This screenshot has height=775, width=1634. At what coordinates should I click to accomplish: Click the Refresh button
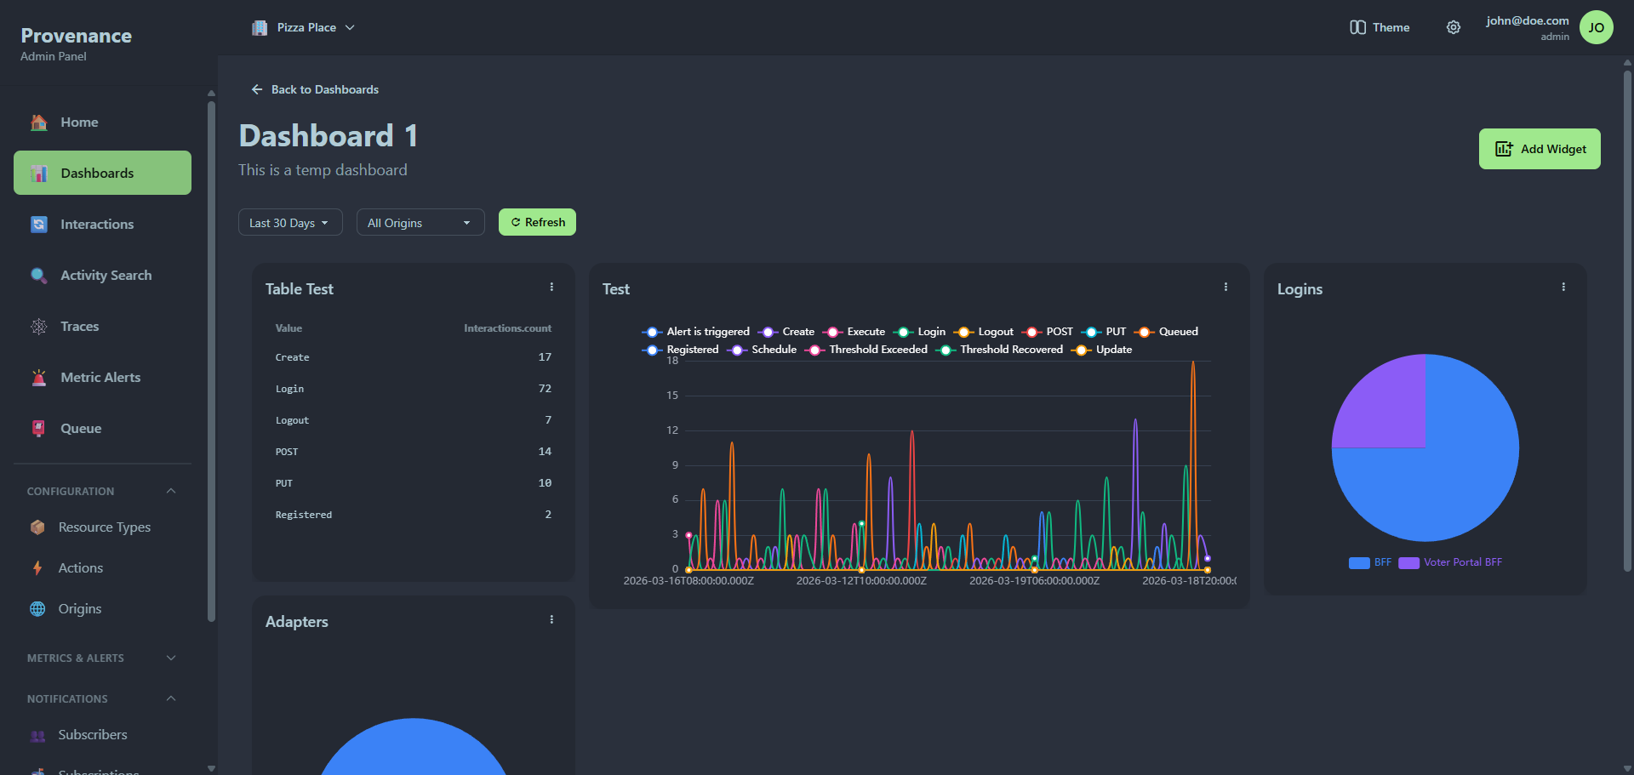coord(536,222)
